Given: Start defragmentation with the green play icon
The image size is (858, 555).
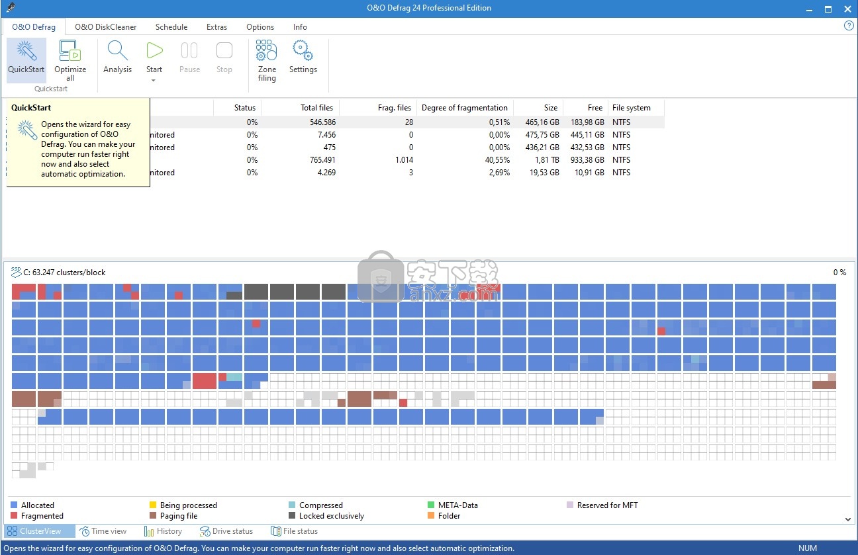Looking at the screenshot, I should [x=154, y=52].
